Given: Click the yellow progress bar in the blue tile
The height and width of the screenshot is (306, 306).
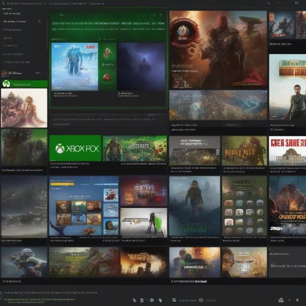Looking at the screenshot, I should tap(62, 184).
